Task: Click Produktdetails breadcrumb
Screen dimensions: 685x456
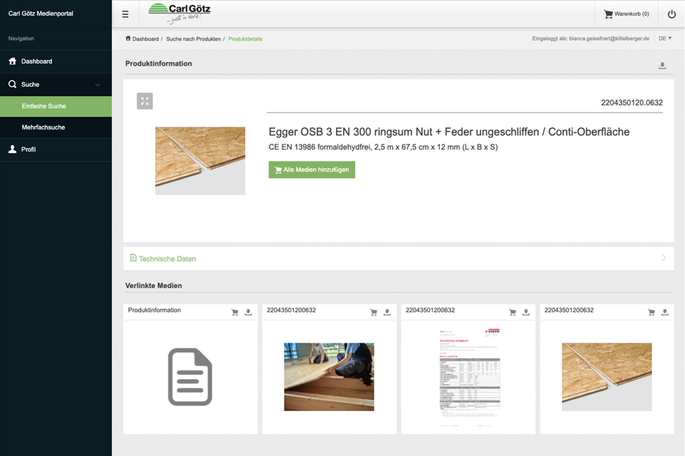Action: [245, 39]
